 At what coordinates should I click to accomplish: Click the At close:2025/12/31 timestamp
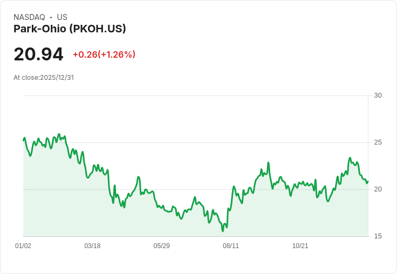pyautogui.click(x=44, y=77)
